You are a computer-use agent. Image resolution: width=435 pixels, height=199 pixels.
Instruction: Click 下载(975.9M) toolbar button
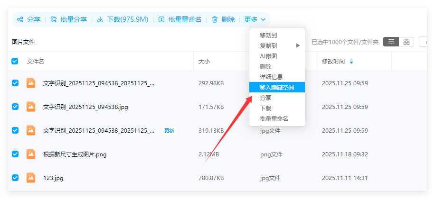(123, 19)
